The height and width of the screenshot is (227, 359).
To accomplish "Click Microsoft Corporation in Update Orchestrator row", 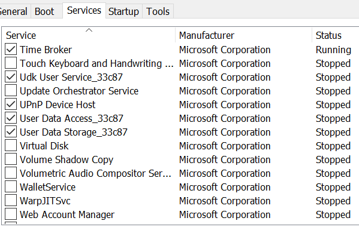I will point(225,91).
